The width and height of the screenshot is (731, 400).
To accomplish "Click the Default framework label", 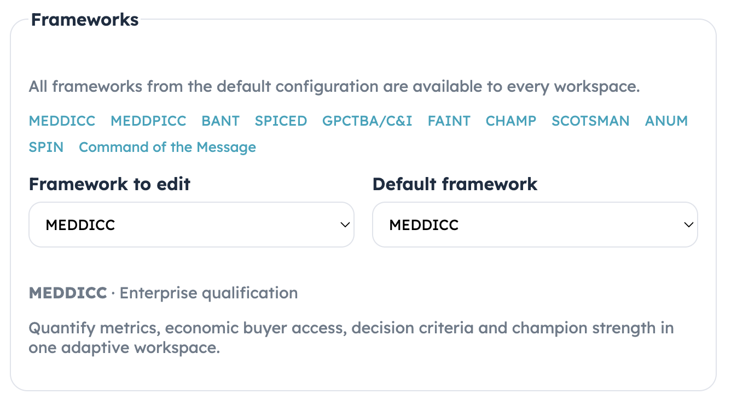I will (455, 184).
